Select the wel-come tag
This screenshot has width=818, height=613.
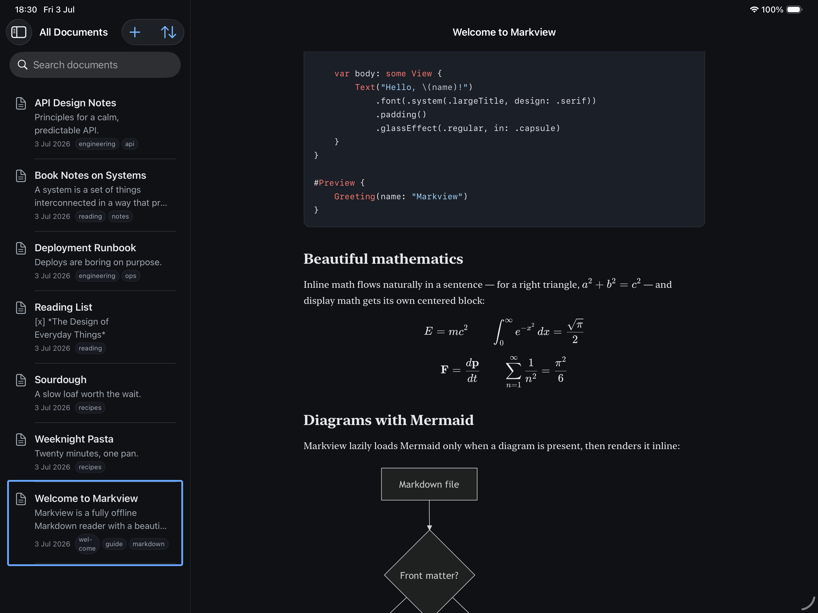[x=87, y=544]
